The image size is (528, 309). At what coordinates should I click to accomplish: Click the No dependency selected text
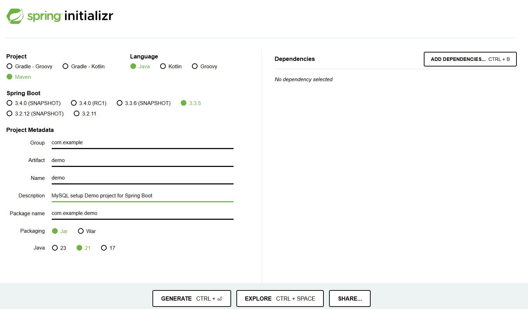click(304, 79)
